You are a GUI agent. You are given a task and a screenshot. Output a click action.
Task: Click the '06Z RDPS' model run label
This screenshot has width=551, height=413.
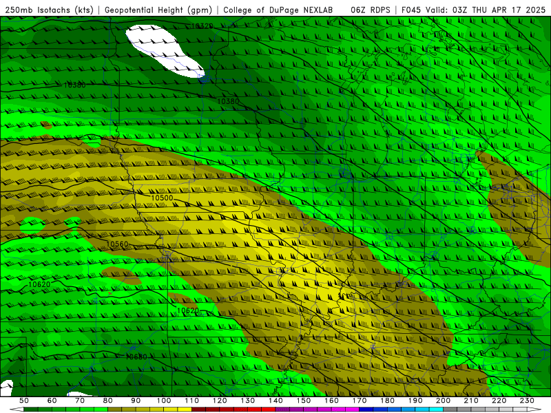[370, 10]
